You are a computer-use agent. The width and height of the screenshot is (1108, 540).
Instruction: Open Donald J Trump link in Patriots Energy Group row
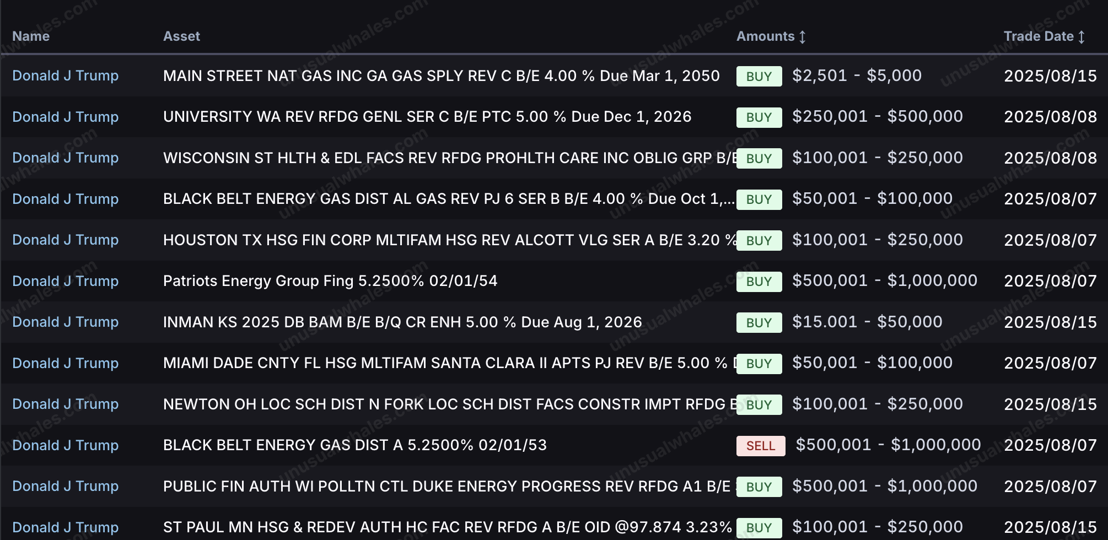coord(66,281)
